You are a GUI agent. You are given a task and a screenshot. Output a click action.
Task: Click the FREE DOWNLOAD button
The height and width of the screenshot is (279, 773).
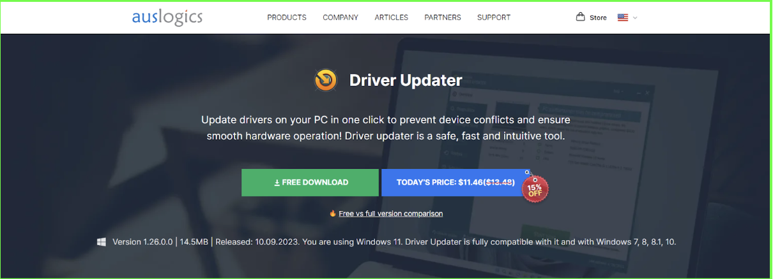coord(310,182)
